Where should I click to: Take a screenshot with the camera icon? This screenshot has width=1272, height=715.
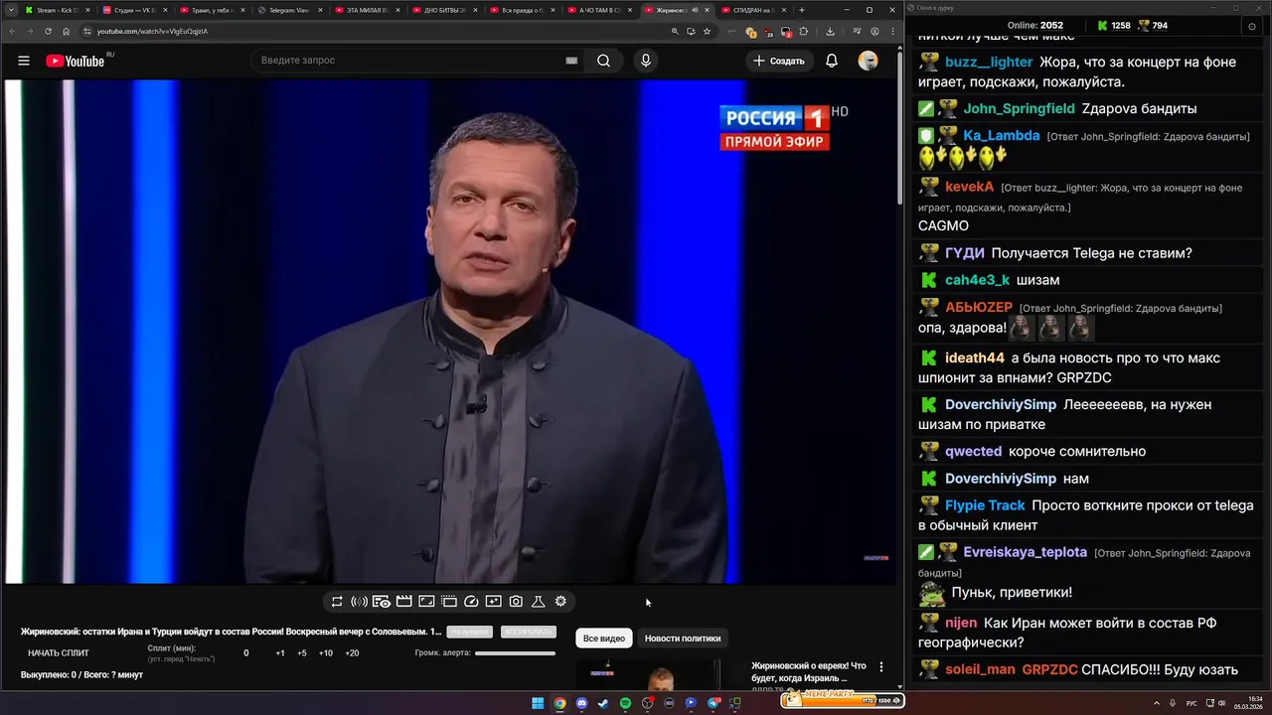(516, 602)
